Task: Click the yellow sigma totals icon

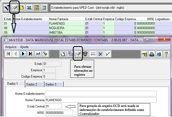Action: coord(37,8)
